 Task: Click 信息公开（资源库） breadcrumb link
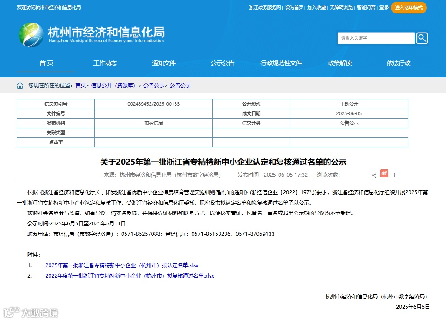coord(113,85)
